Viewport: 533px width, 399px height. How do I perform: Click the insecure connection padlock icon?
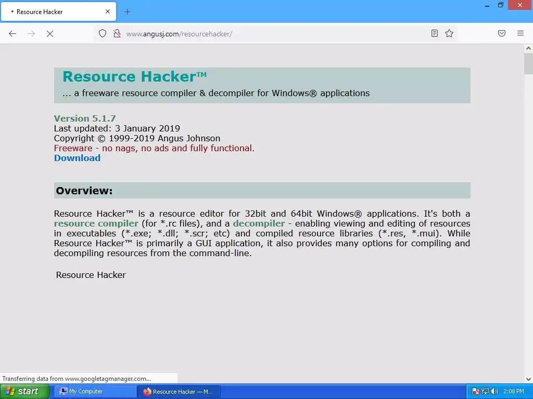coord(117,33)
